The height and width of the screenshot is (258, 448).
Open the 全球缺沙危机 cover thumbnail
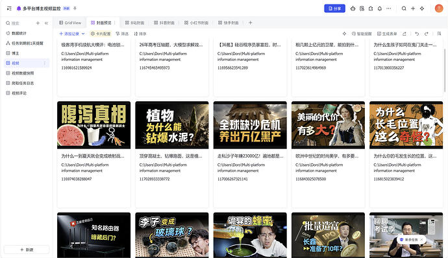250,125
